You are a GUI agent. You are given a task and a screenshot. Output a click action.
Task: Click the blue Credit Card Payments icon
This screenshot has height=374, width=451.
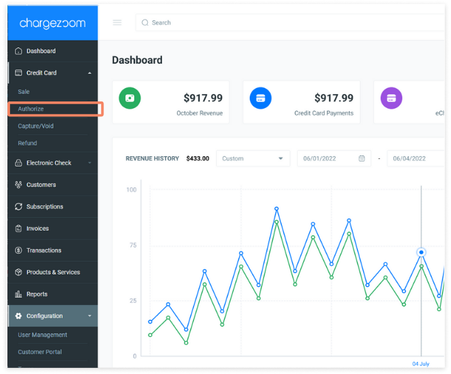(x=261, y=98)
